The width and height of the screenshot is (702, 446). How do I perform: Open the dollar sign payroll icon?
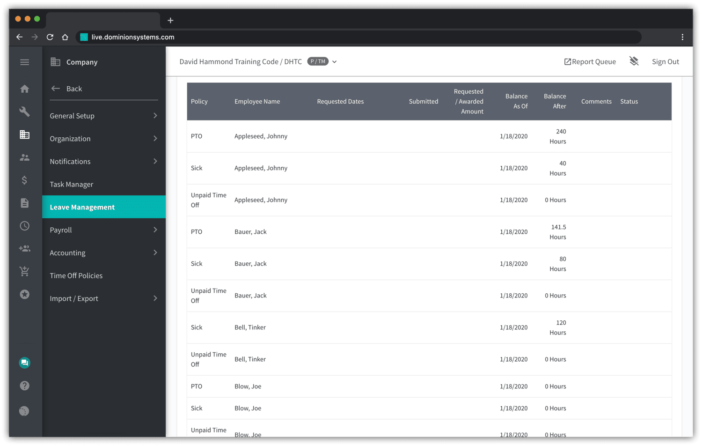25,180
